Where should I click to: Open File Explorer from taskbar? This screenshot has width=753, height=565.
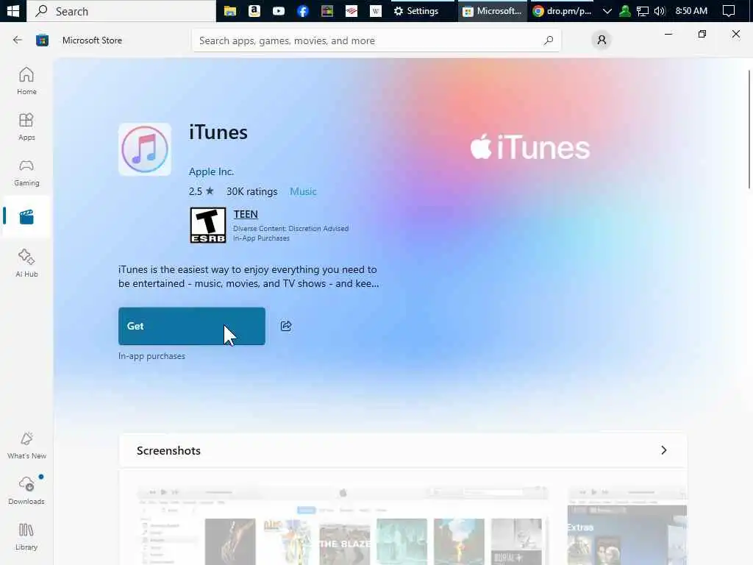pos(230,10)
